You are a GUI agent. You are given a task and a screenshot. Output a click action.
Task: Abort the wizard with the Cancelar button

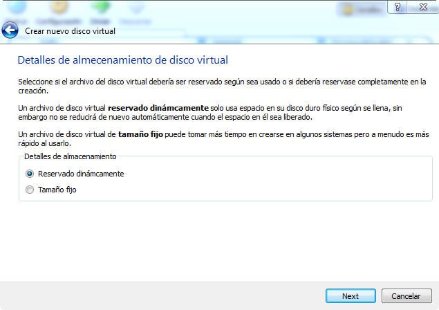[407, 296]
